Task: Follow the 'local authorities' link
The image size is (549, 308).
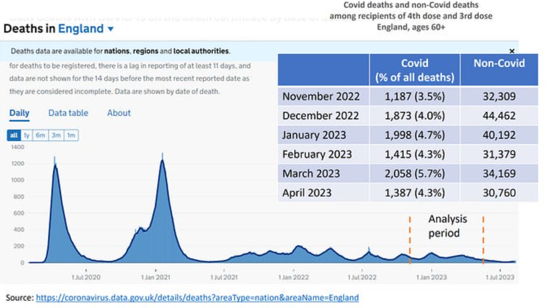Action: click(201, 51)
